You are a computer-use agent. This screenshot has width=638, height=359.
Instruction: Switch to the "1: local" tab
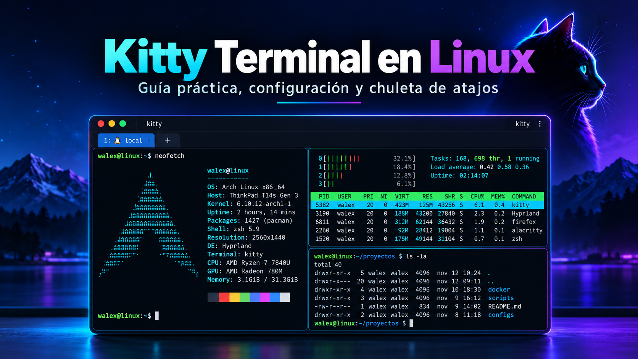[126, 140]
